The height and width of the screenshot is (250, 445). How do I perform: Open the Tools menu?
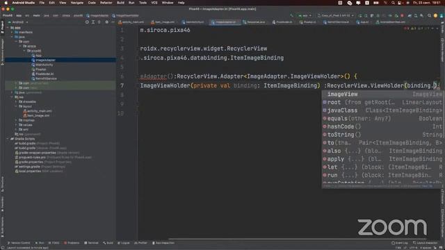[x=143, y=3]
